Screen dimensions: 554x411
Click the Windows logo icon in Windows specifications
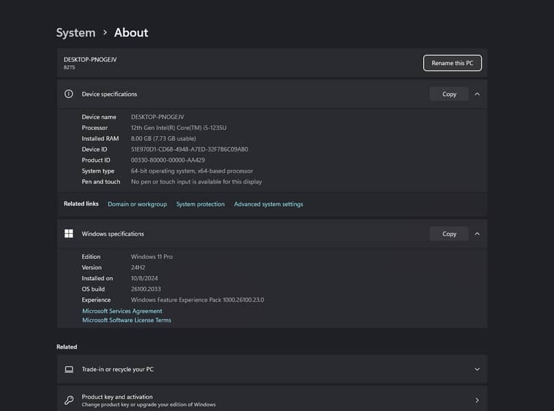point(69,234)
